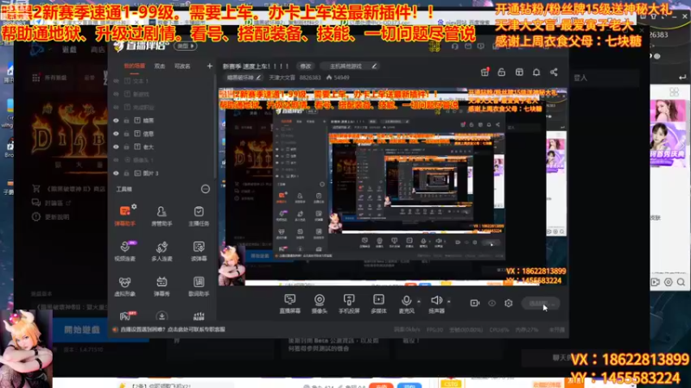
Task: Click the stream preview canvas
Action: (x=393, y=187)
